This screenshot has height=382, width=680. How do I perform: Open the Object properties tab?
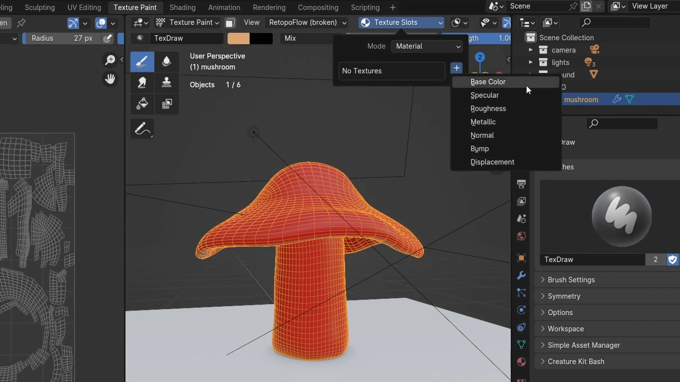point(521,258)
